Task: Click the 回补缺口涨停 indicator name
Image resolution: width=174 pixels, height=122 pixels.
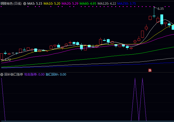Action: click(13, 75)
